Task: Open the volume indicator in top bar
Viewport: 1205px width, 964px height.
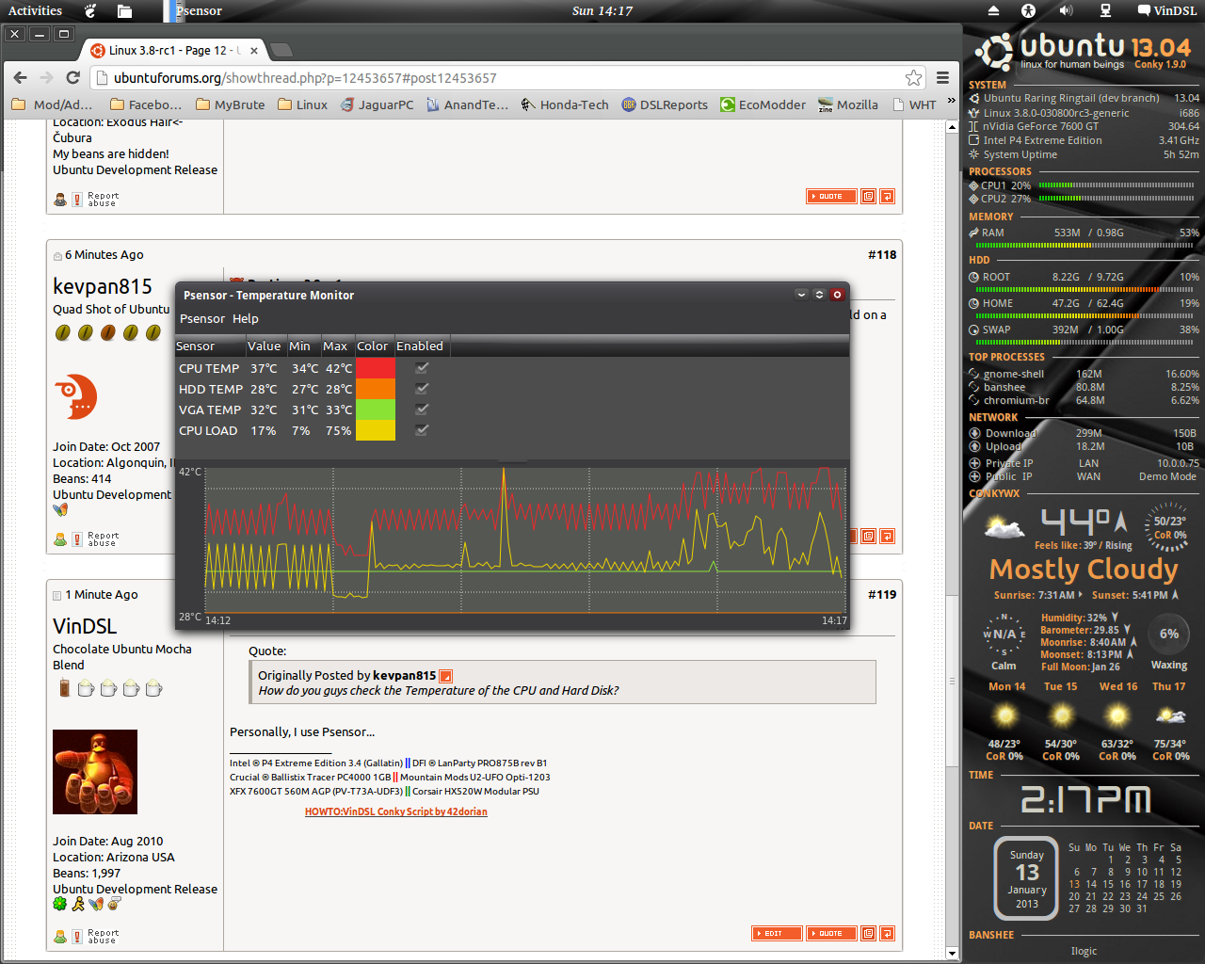Action: pyautogui.click(x=1066, y=10)
